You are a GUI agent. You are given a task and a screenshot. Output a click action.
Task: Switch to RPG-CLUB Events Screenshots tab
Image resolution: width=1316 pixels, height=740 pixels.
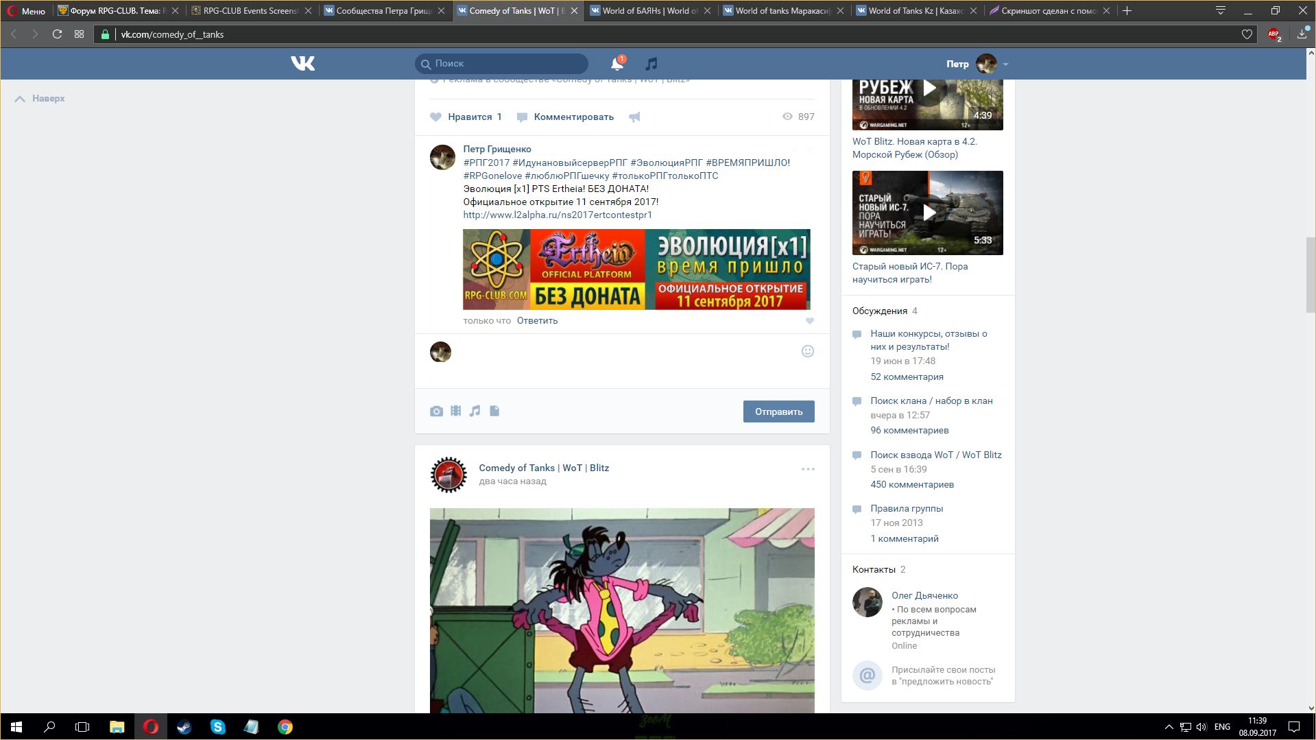(250, 11)
